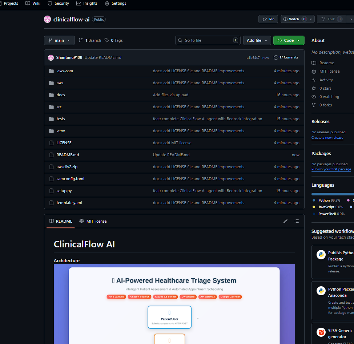
Task: Open the Projects tab
Action: [9, 3]
